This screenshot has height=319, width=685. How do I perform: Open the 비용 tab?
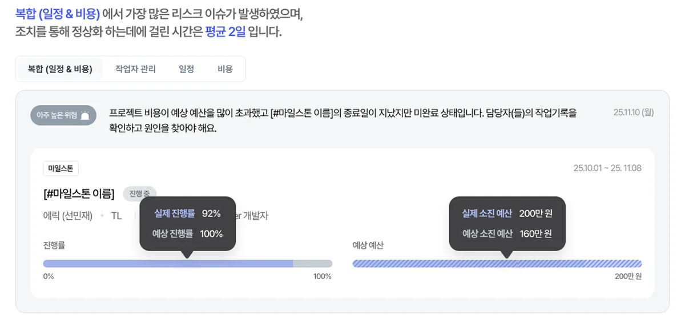[225, 69]
